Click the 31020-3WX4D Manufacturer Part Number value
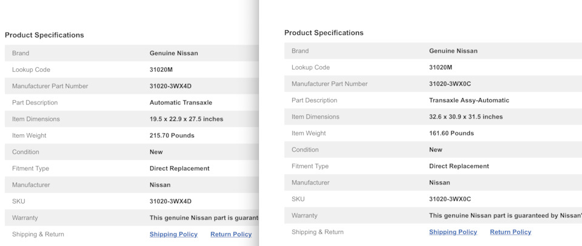Screen dimensions: 582x246 pyautogui.click(x=170, y=86)
